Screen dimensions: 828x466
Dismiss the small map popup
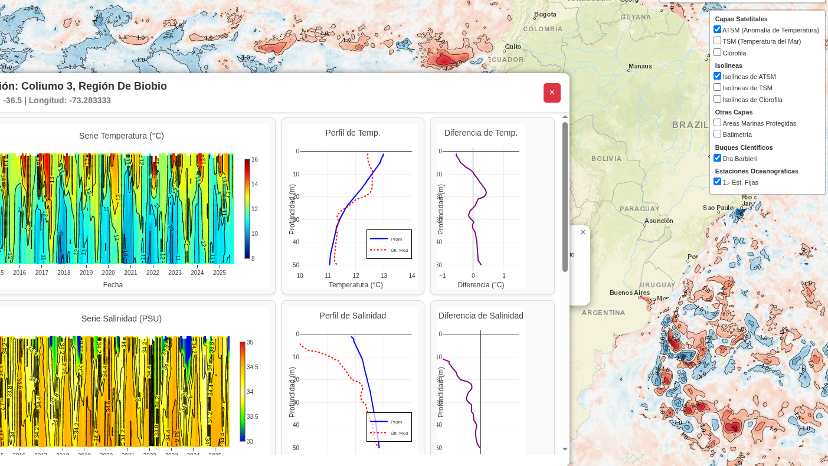583,232
